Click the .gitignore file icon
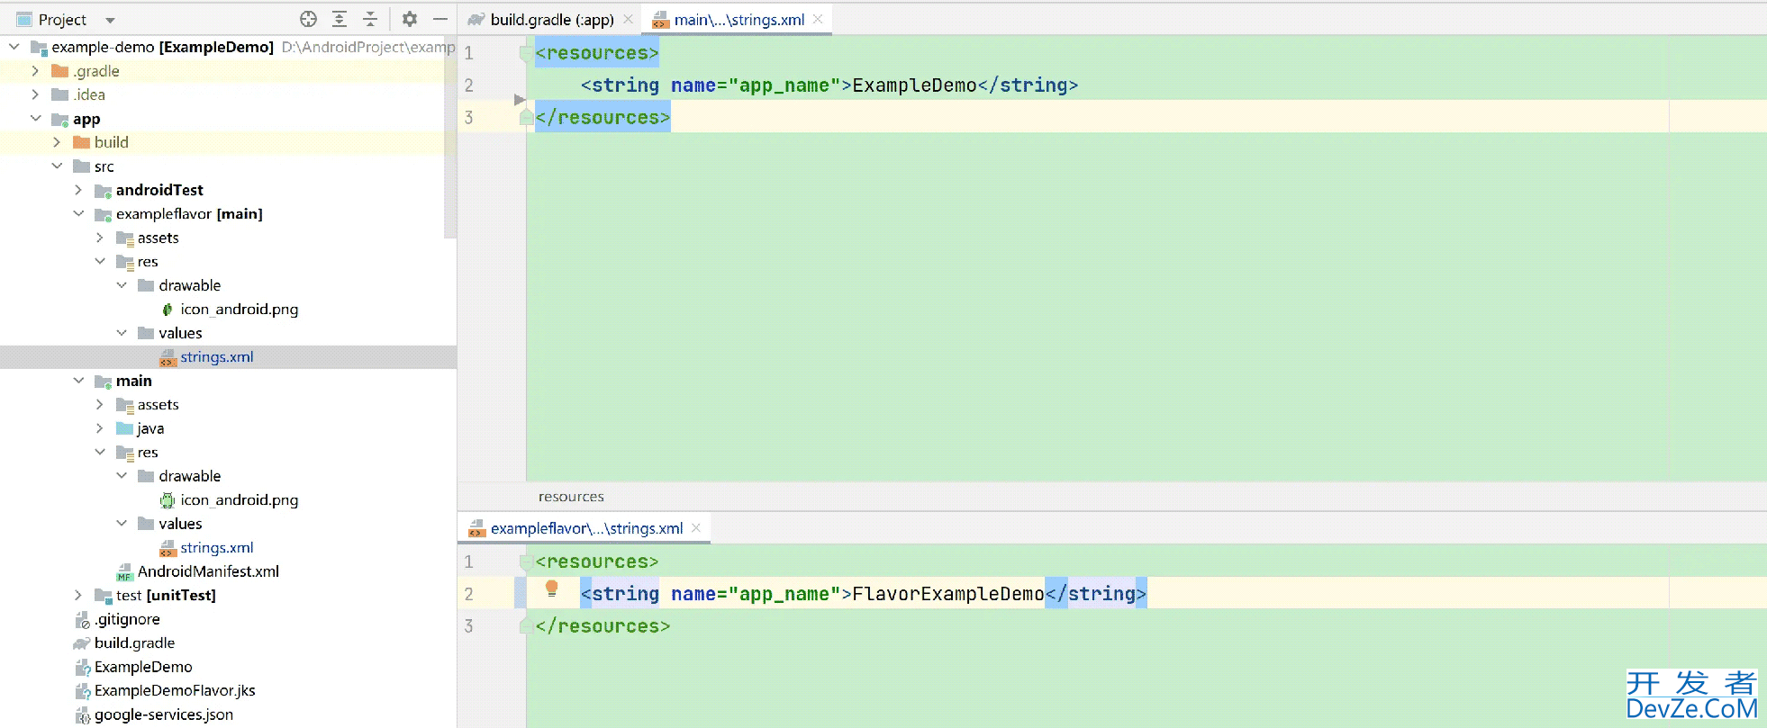The height and width of the screenshot is (728, 1767). click(x=82, y=619)
